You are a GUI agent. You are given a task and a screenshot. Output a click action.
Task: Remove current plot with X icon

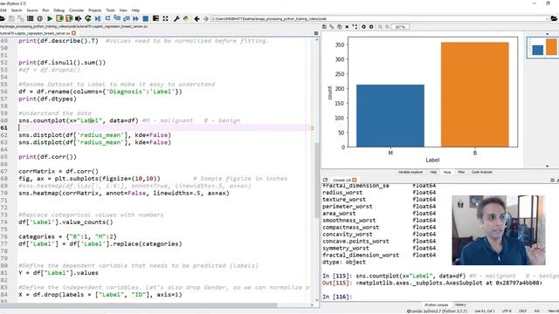tap(347, 27)
